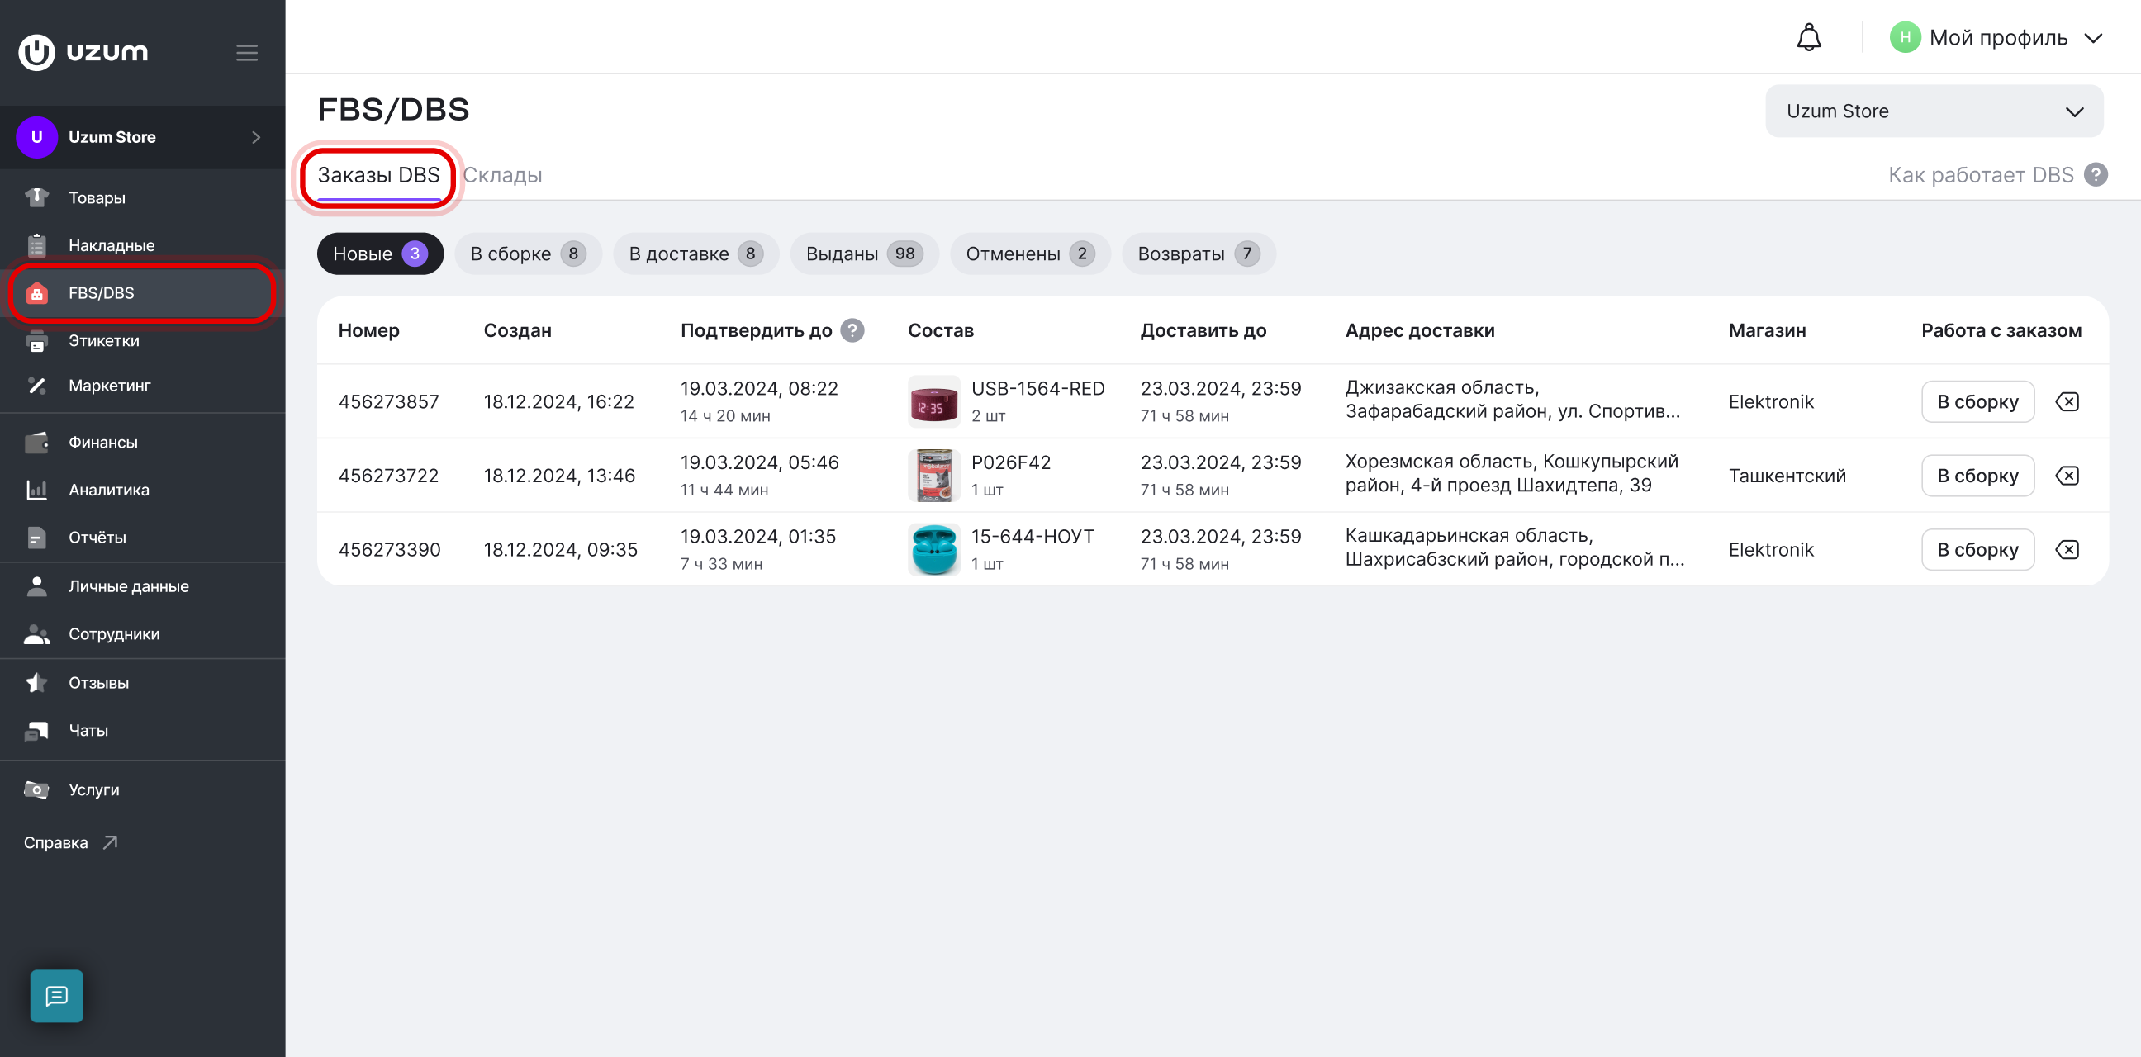
Task: Select the Отменены status filter
Action: (1030, 254)
